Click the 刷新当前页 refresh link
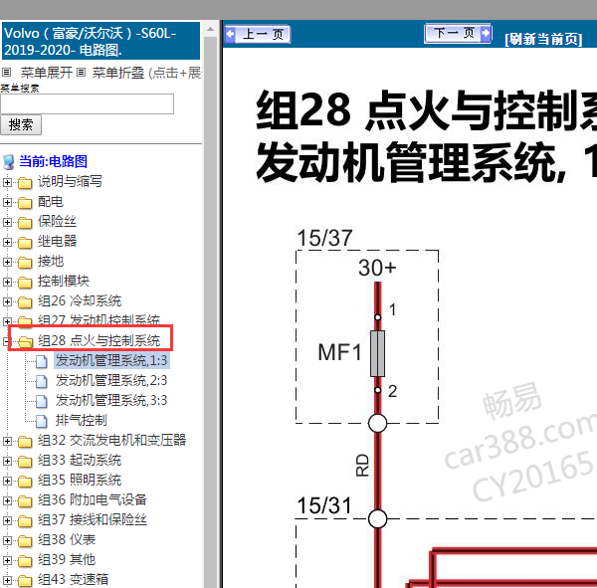 (543, 39)
